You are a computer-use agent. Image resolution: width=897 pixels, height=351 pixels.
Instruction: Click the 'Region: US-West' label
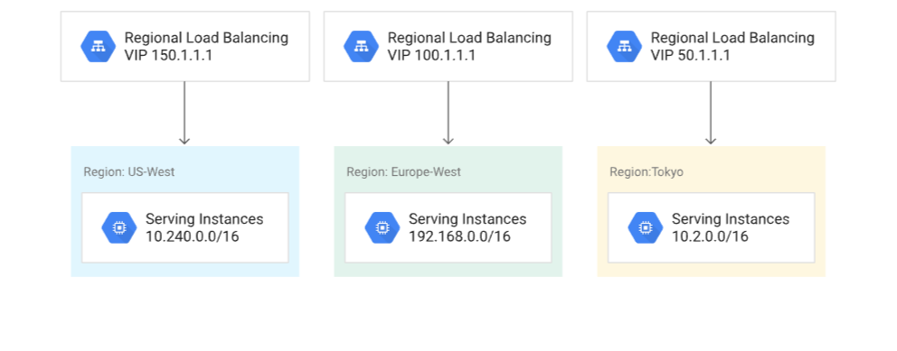click(x=129, y=172)
